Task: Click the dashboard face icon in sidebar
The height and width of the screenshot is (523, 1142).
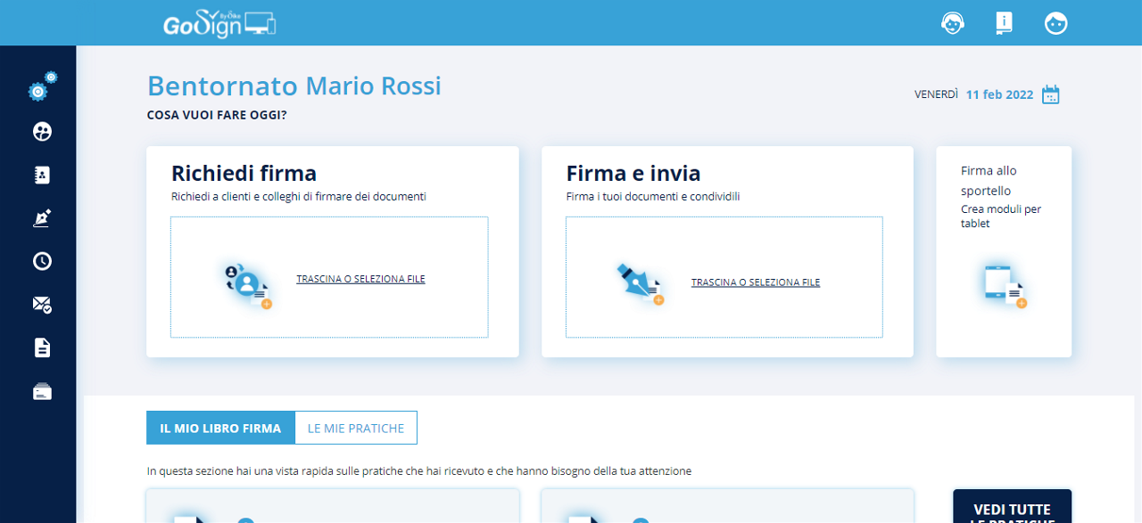Action: (42, 132)
